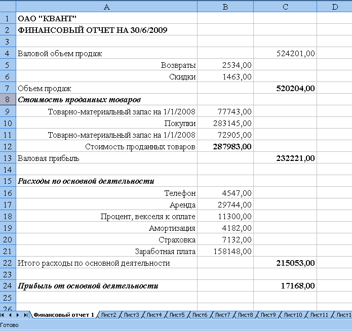Image resolution: width=352 pixels, height=331 pixels.
Task: Select value 283145,00 cell
Action: [225, 123]
